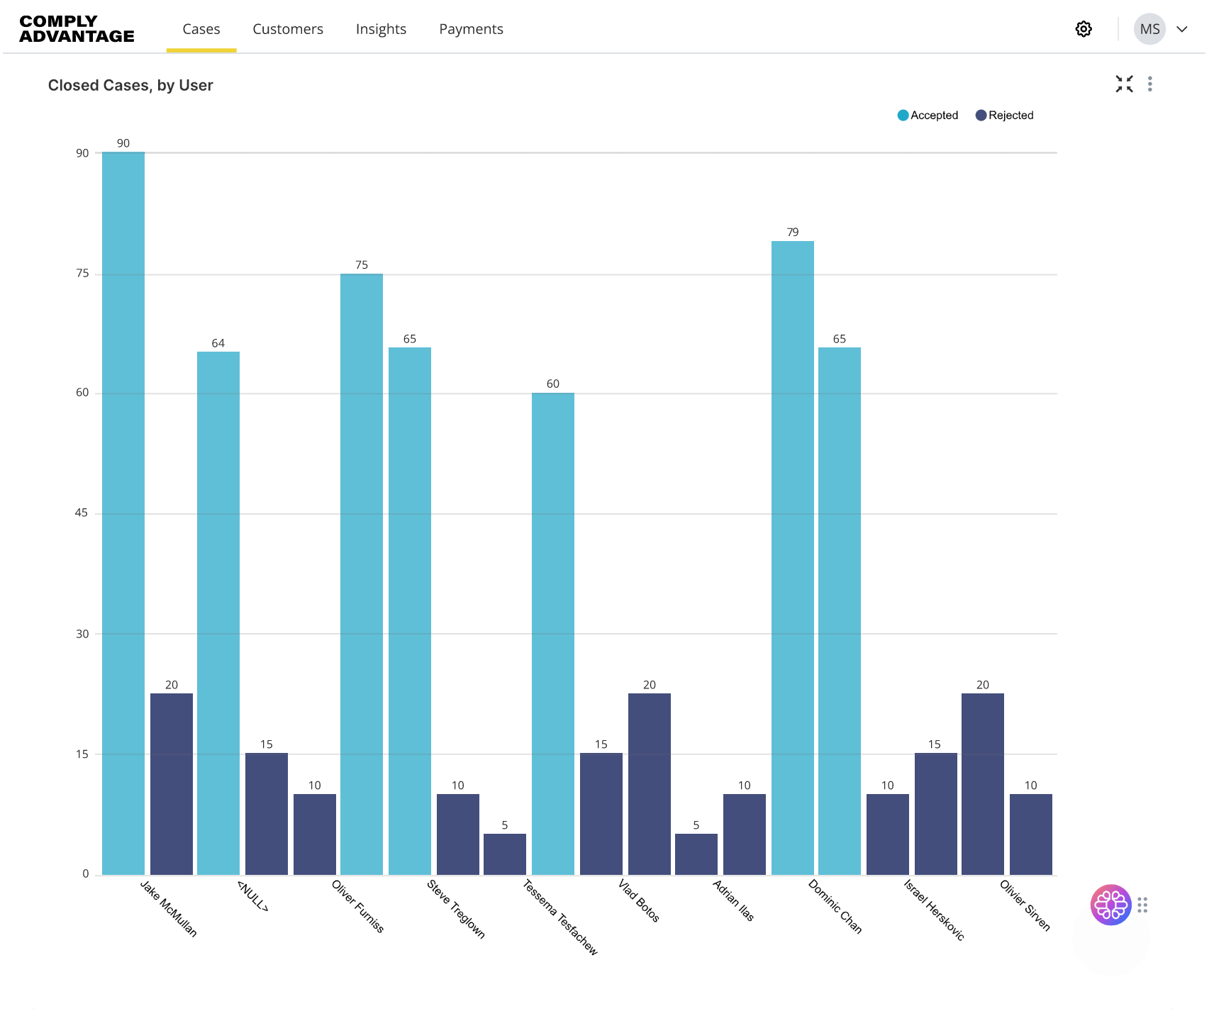The image size is (1214, 1011).
Task: Expand the user account dropdown chevron
Action: click(1182, 29)
